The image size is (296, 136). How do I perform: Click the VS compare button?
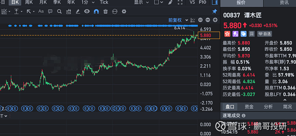click(x=192, y=3)
